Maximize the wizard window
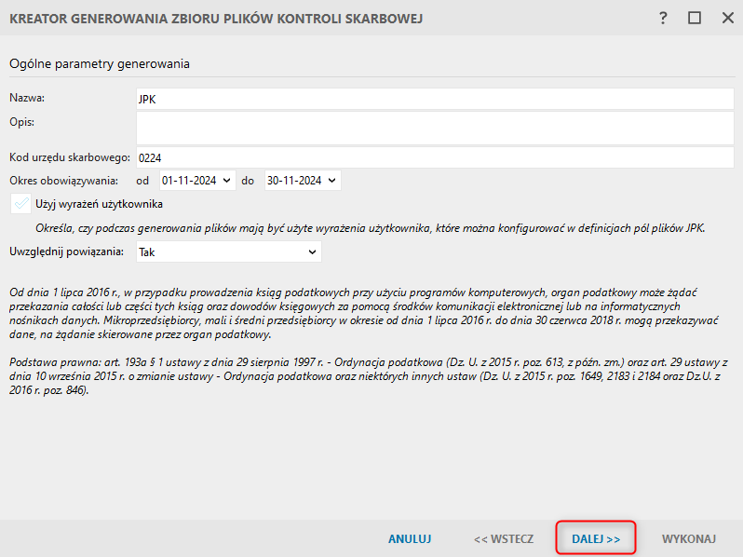Image resolution: width=743 pixels, height=557 pixels. (695, 18)
